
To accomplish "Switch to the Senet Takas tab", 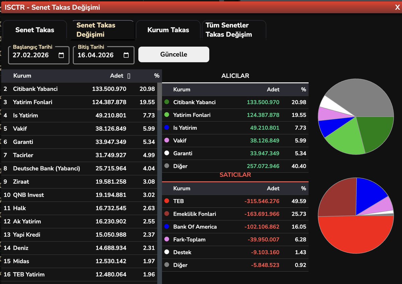I will [x=35, y=30].
